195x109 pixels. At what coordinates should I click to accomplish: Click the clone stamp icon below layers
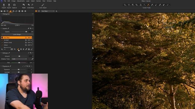[29, 49]
